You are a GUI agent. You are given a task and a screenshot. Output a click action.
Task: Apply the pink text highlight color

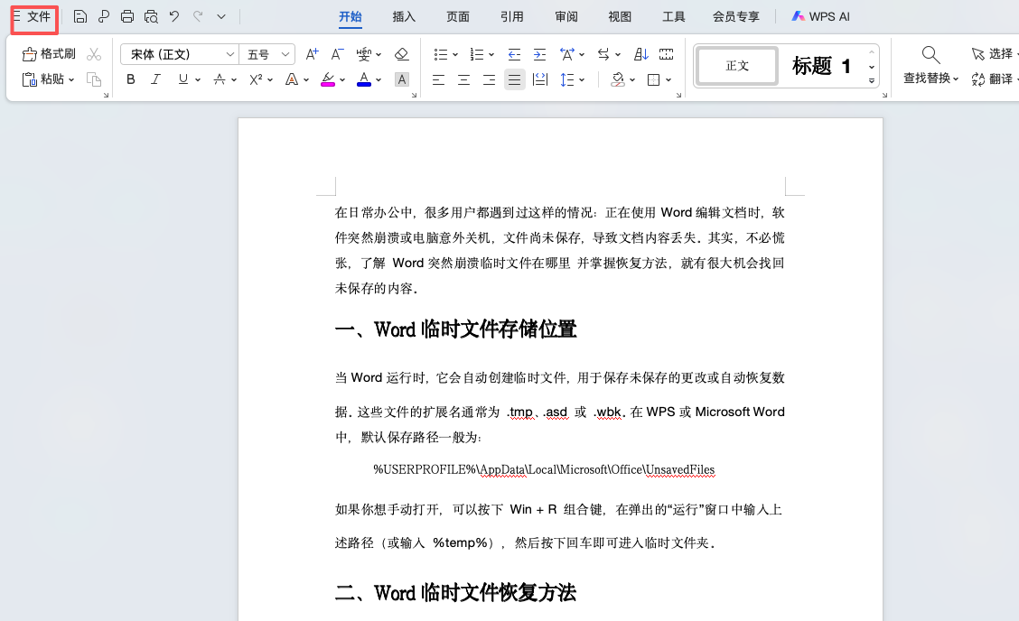pyautogui.click(x=327, y=79)
